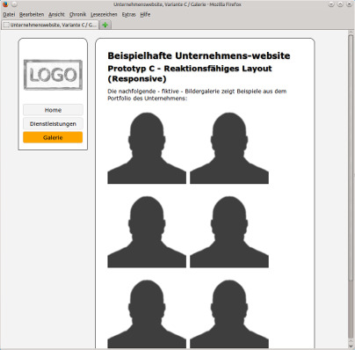Select the orange Galerie navigation button

(53, 137)
